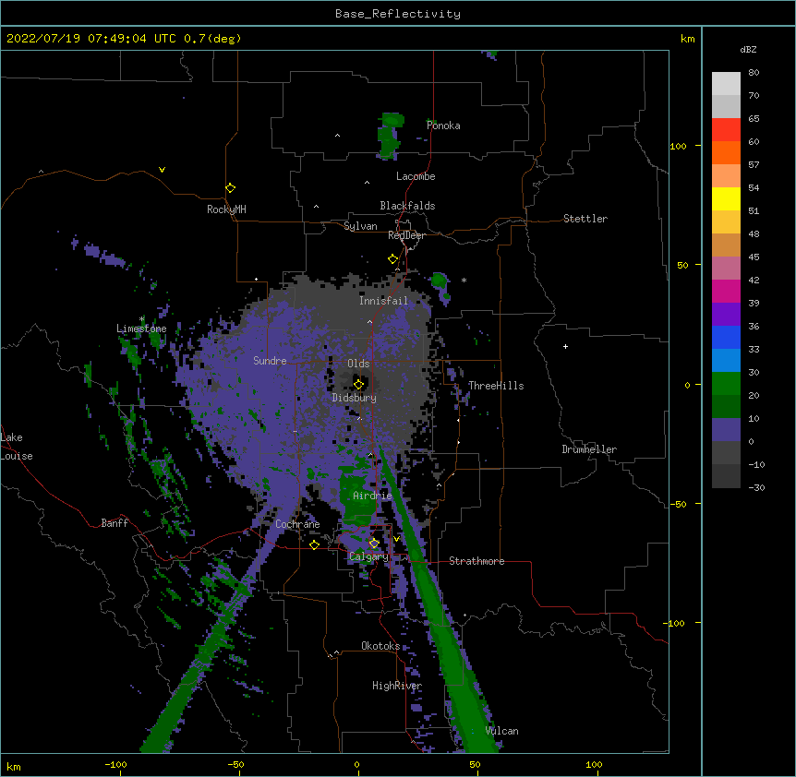Select the ThreeHills city label
Viewport: 796px width, 777px height.
[496, 386]
